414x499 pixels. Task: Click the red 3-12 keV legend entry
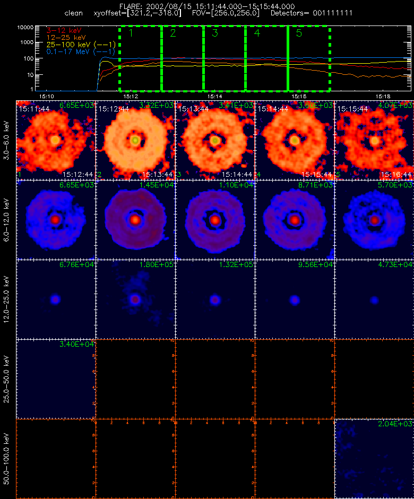(64, 31)
